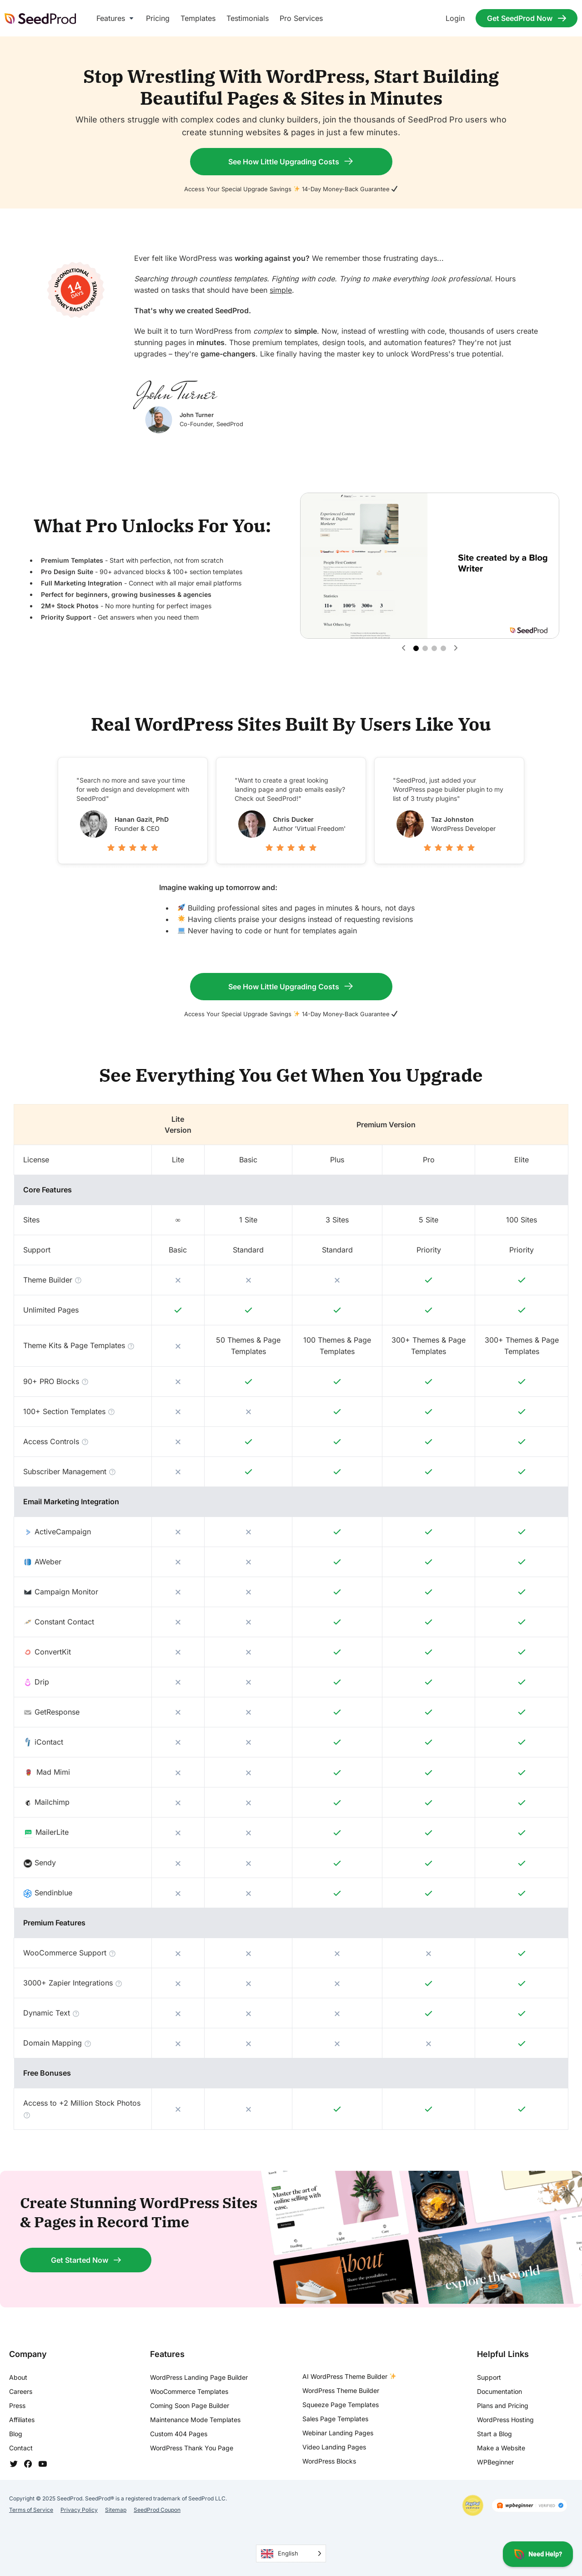Click the info icon beside Theme Builder
Screen dimensions: 582x2576
79,1280
